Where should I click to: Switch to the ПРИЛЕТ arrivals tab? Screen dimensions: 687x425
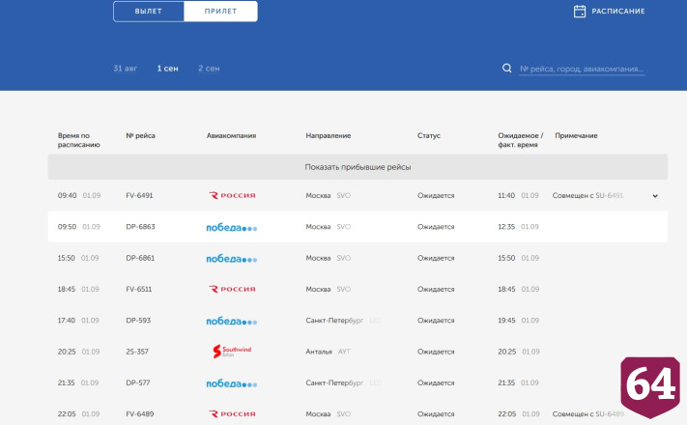tap(221, 12)
